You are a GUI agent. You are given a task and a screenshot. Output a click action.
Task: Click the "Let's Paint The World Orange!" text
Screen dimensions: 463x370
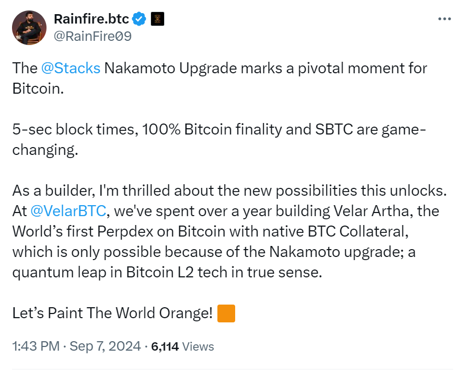point(112,313)
